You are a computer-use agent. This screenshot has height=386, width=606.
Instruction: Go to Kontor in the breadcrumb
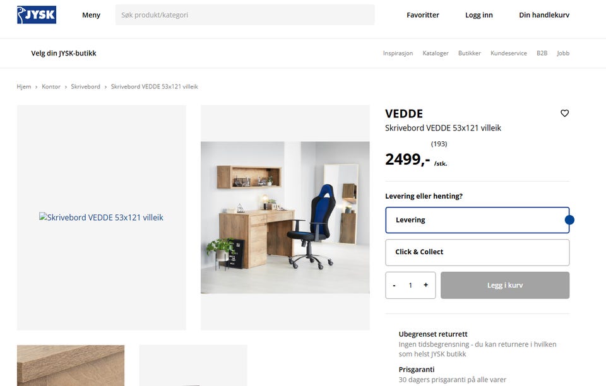click(x=51, y=86)
